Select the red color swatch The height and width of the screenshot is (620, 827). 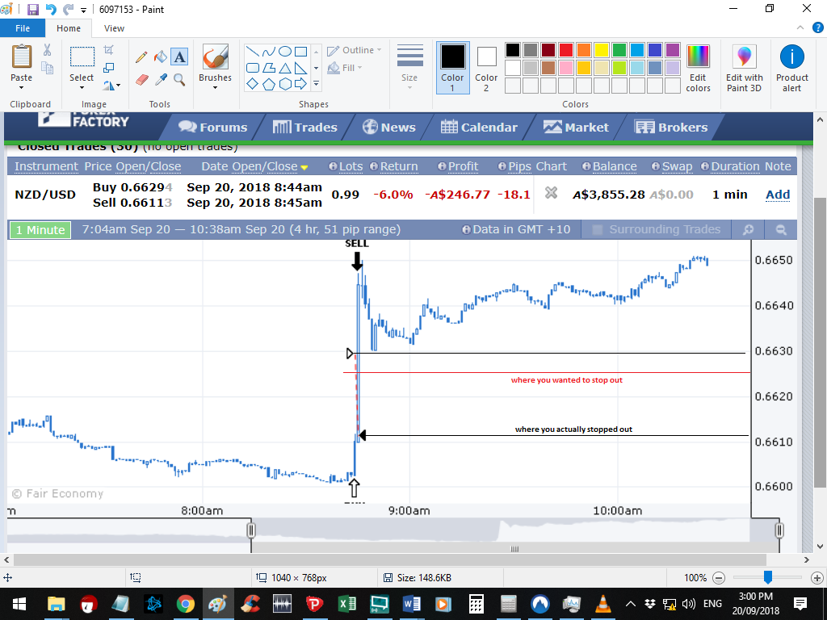[x=566, y=50]
